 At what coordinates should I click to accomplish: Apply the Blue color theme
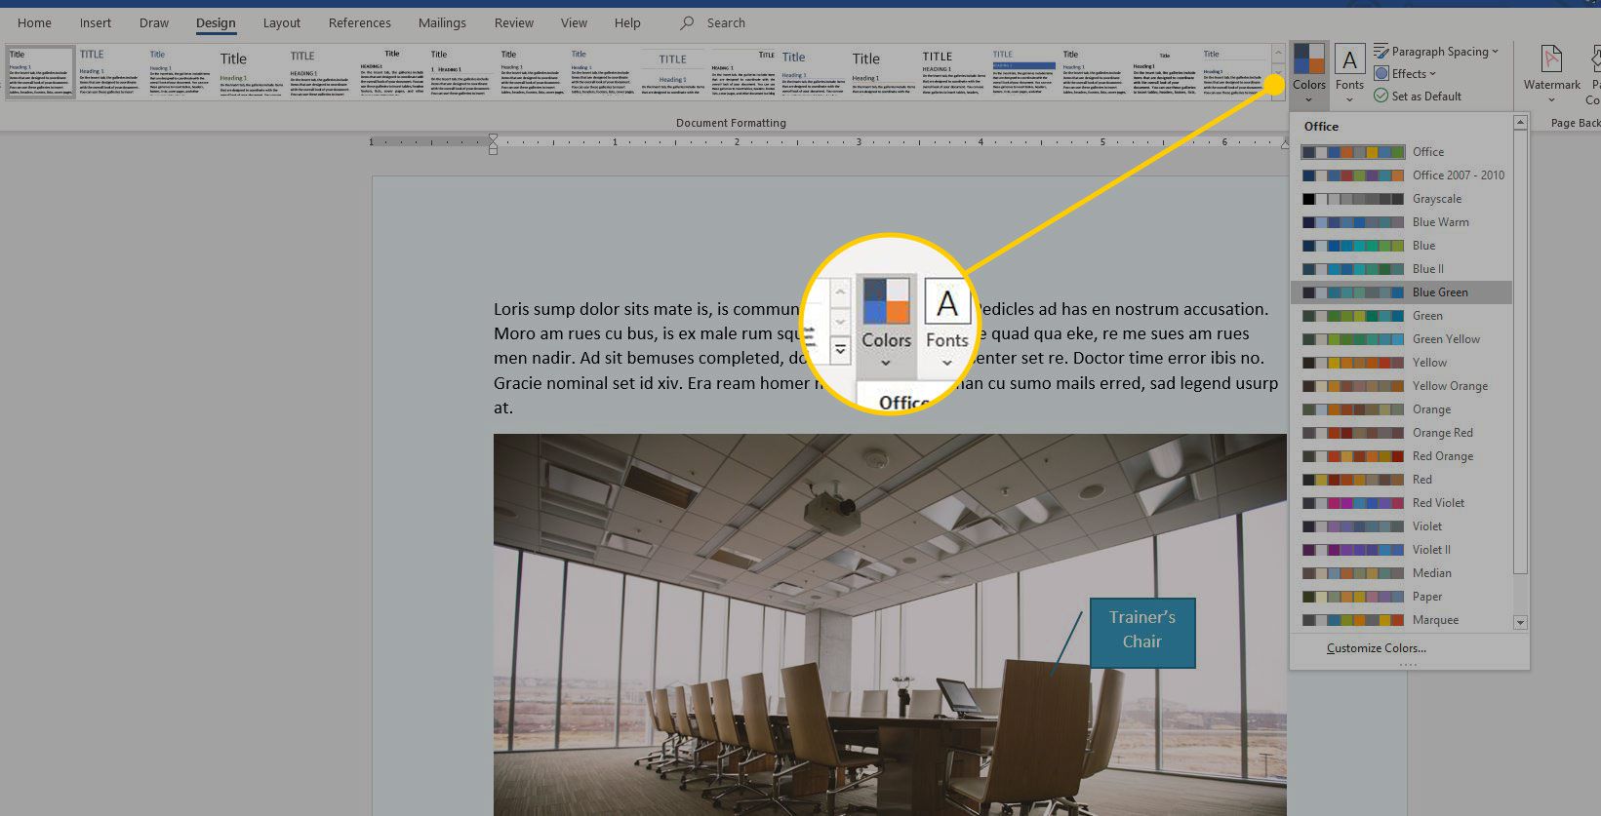[1401, 246]
